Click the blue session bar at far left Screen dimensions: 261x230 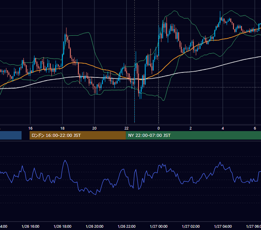coord(11,135)
